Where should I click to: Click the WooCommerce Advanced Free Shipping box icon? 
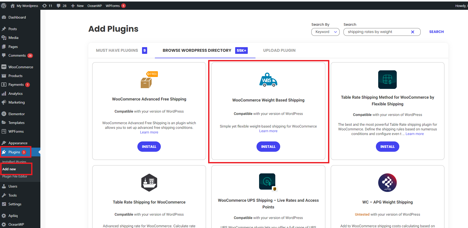pyautogui.click(x=149, y=80)
